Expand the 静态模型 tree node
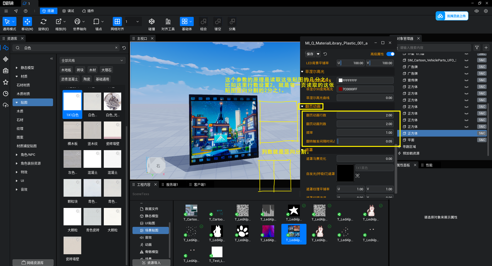492x266 pixels. [x=17, y=68]
